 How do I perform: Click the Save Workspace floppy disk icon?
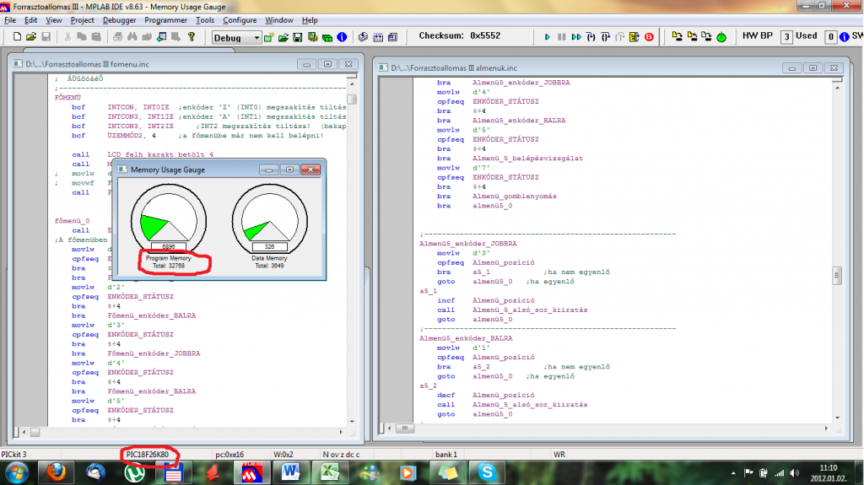pyautogui.click(x=298, y=37)
